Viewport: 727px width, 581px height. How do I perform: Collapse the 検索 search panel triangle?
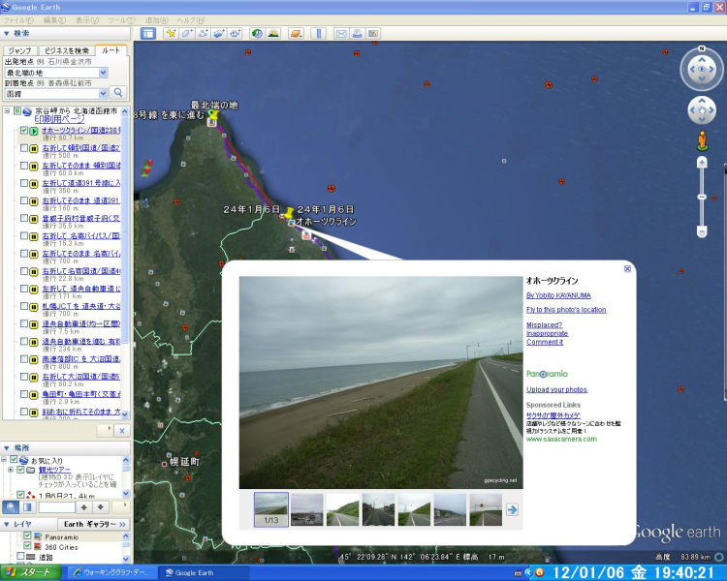pos(7,33)
